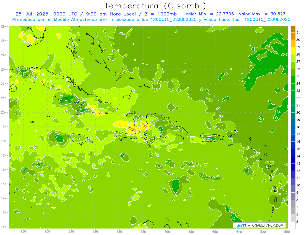Click the "20N" latitude label

click(4, 112)
